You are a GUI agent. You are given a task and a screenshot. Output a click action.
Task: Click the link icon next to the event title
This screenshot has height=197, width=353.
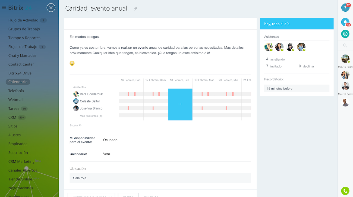[x=135, y=9]
